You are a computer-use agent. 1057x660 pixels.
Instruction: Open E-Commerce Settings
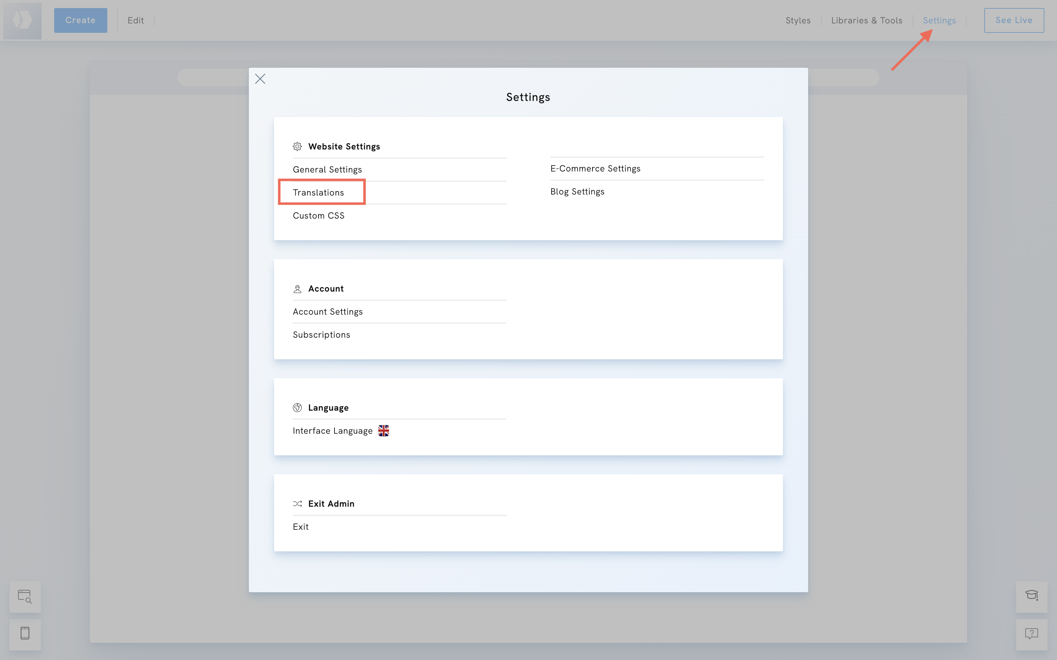tap(595, 168)
